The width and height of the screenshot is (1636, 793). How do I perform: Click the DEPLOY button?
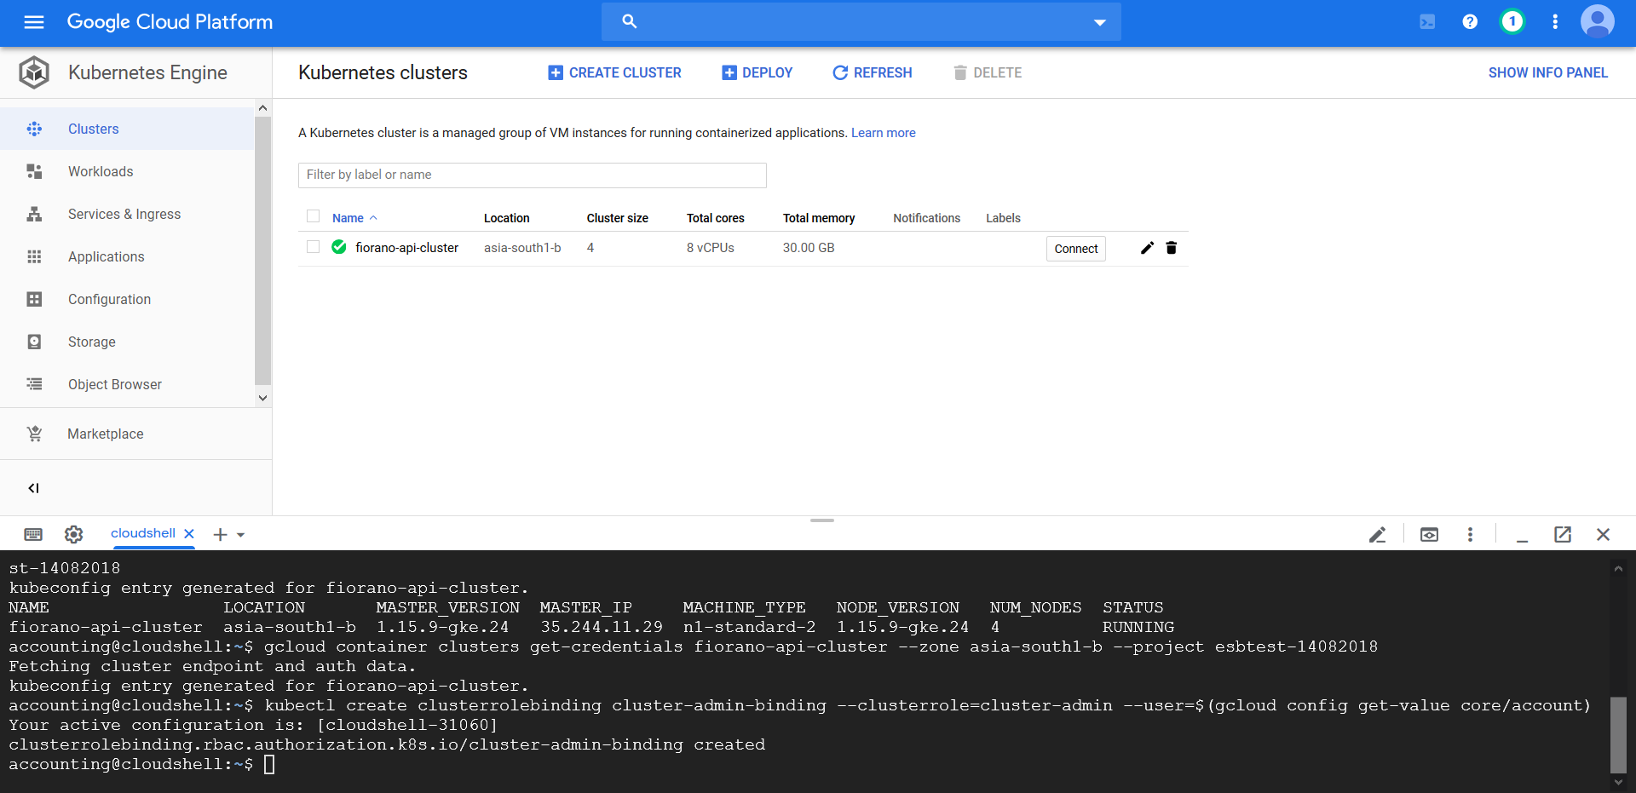click(758, 72)
